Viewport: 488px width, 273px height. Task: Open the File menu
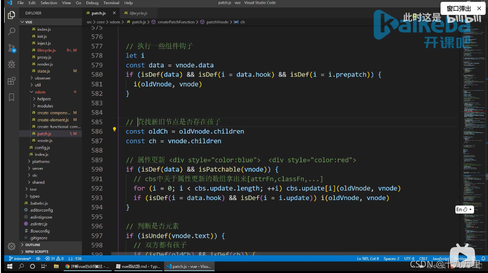[20, 3]
